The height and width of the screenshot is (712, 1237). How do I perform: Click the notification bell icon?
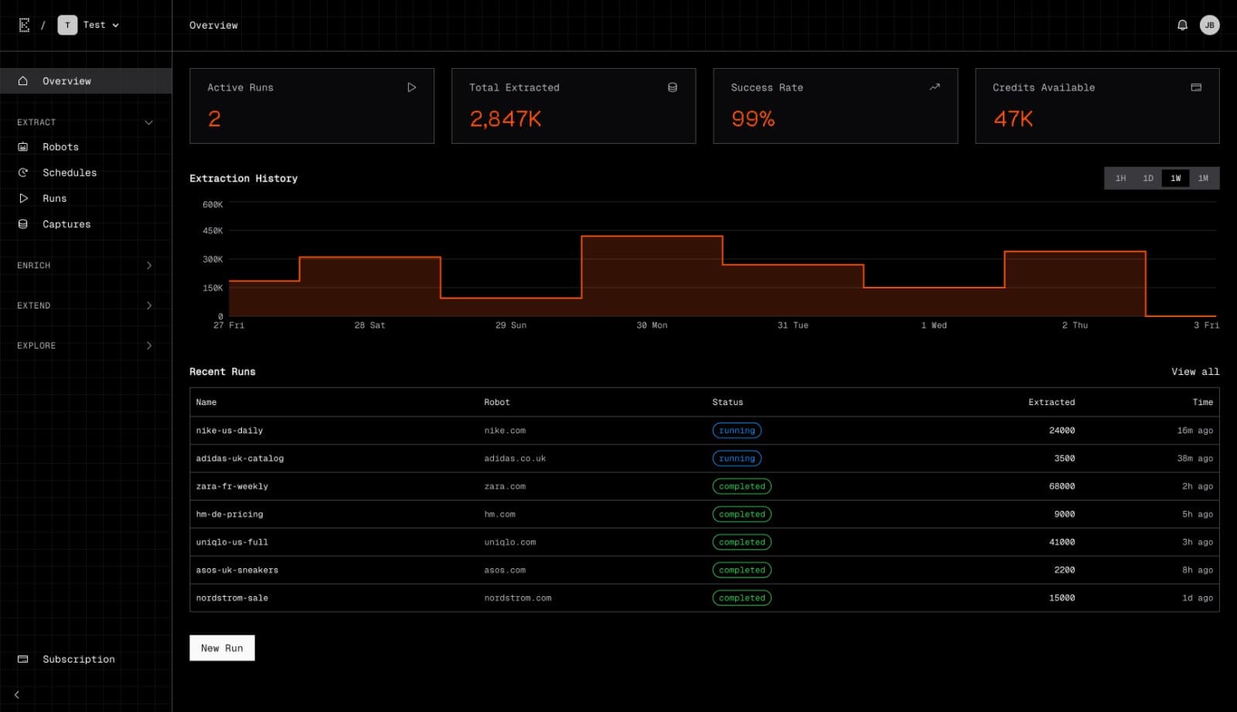(x=1182, y=26)
